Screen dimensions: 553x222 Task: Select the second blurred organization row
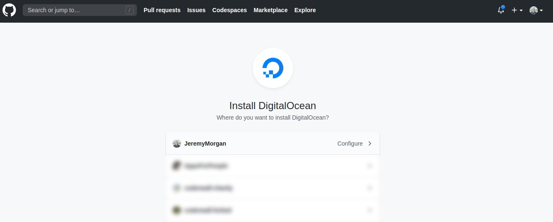[x=273, y=166]
